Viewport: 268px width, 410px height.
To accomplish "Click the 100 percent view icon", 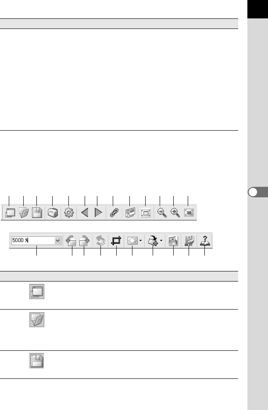I will pyautogui.click(x=189, y=213).
